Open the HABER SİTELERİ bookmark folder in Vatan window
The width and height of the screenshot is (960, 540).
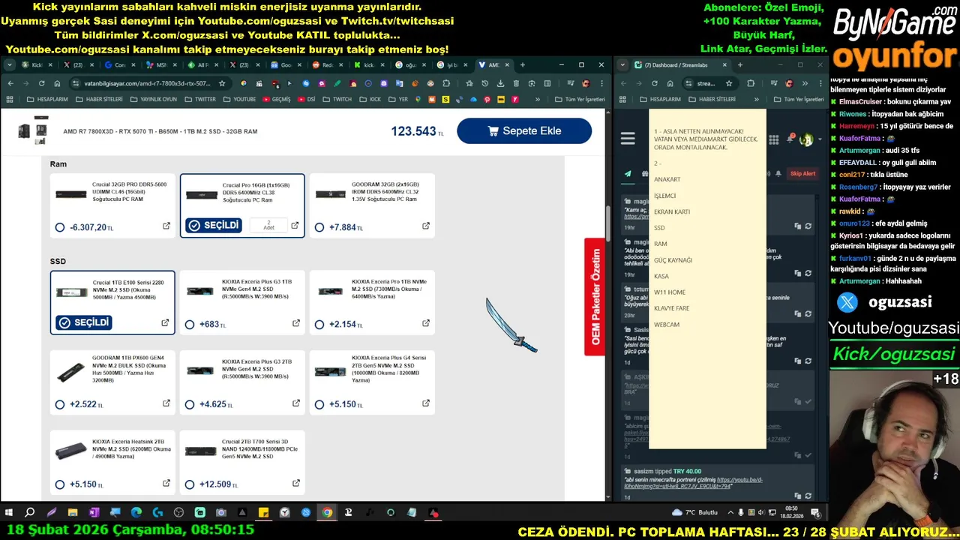click(x=98, y=99)
